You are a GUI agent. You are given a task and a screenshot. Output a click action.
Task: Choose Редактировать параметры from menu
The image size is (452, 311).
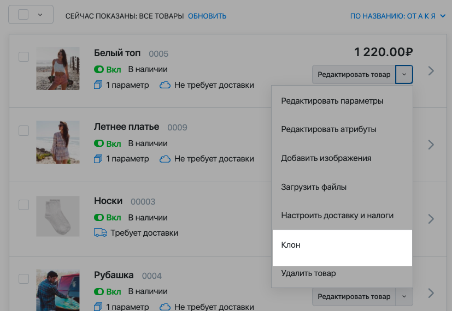(342, 101)
